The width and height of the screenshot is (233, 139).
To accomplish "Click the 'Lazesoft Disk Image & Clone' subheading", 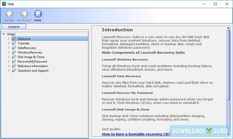I will [x=126, y=109].
